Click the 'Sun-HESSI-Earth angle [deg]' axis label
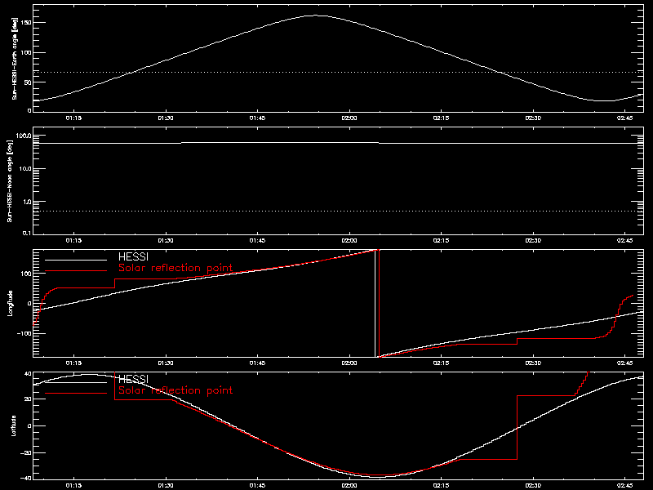 (15, 59)
